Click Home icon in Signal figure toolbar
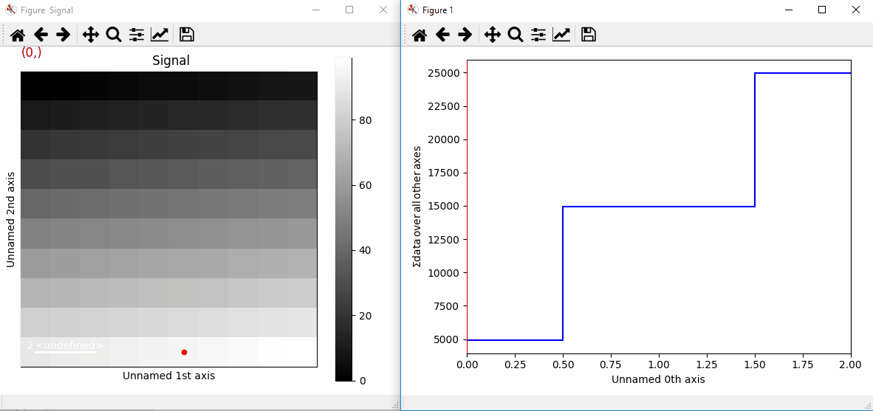 tap(18, 35)
